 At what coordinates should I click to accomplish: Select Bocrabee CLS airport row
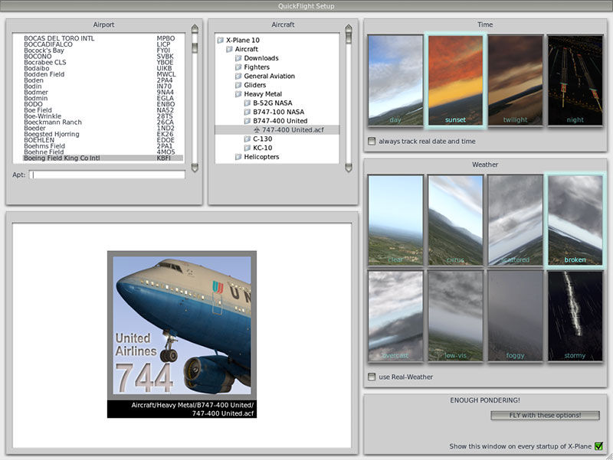(x=103, y=63)
